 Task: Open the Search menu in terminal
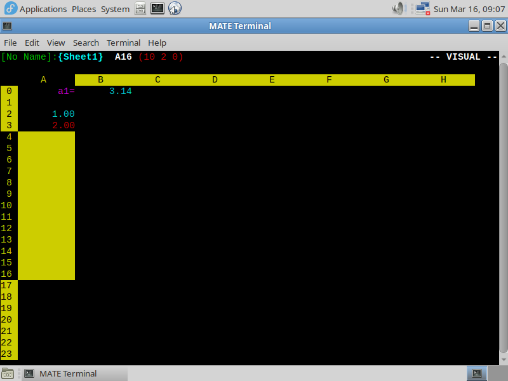point(86,43)
